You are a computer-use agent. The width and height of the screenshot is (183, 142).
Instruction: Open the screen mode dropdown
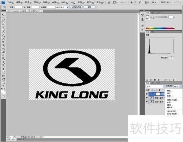pyautogui.click(x=154, y=2)
